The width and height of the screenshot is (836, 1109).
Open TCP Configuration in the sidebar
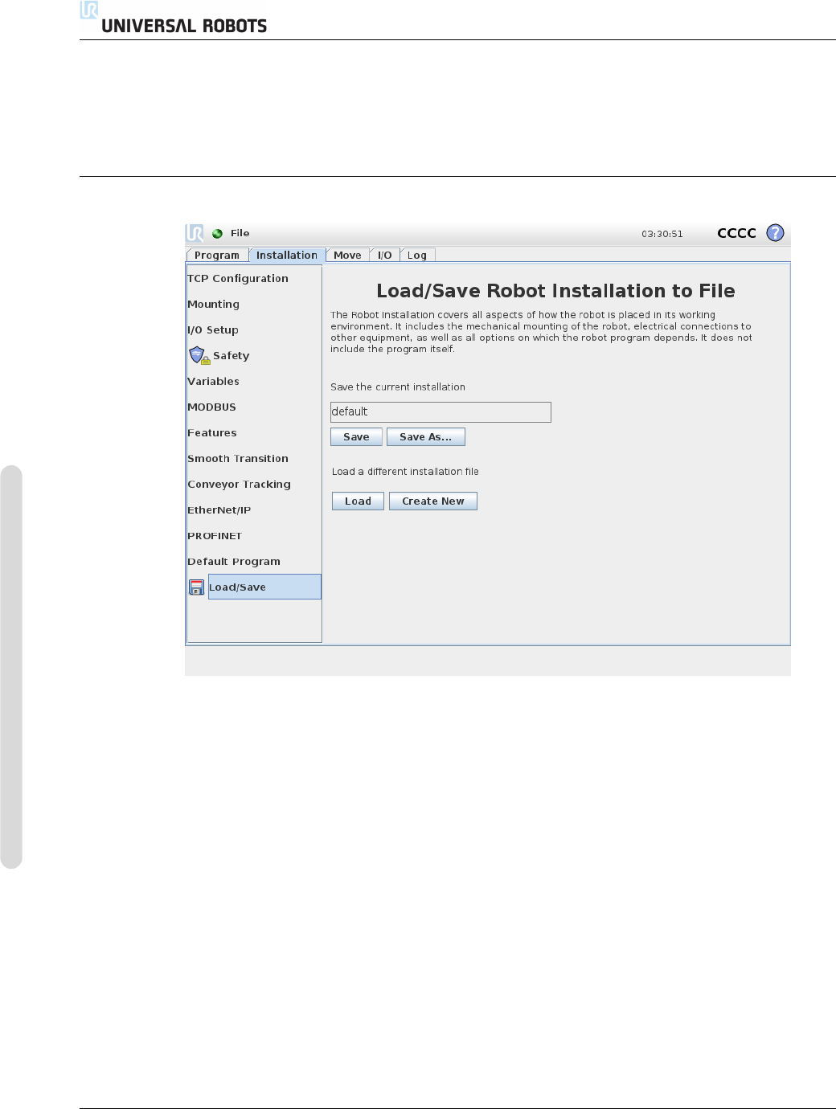click(x=238, y=278)
